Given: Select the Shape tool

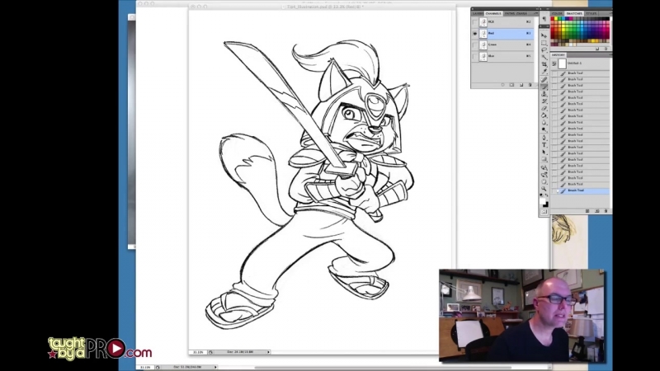Looking at the screenshot, I should 544,159.
